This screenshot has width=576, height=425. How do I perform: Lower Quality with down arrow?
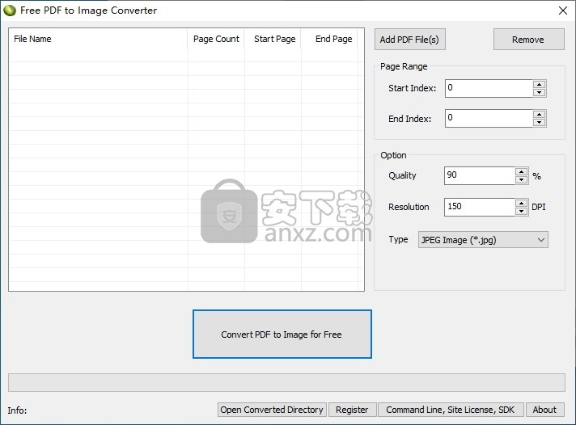[522, 180]
